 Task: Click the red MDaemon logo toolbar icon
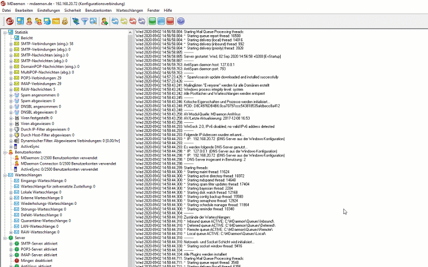coord(10,21)
